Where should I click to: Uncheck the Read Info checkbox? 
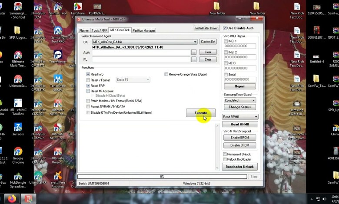[88, 75]
